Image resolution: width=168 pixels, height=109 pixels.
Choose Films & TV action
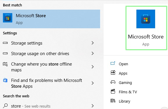[128, 92]
